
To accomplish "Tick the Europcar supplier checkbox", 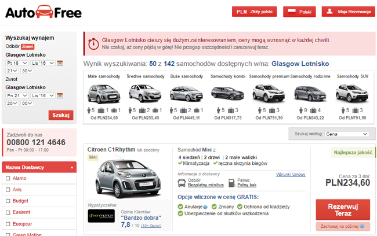I will [x=8, y=224].
